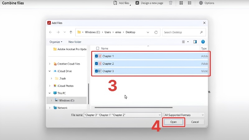Click New folder button
Image resolution: width=249 pixels, height=140 pixels.
[x=75, y=42]
